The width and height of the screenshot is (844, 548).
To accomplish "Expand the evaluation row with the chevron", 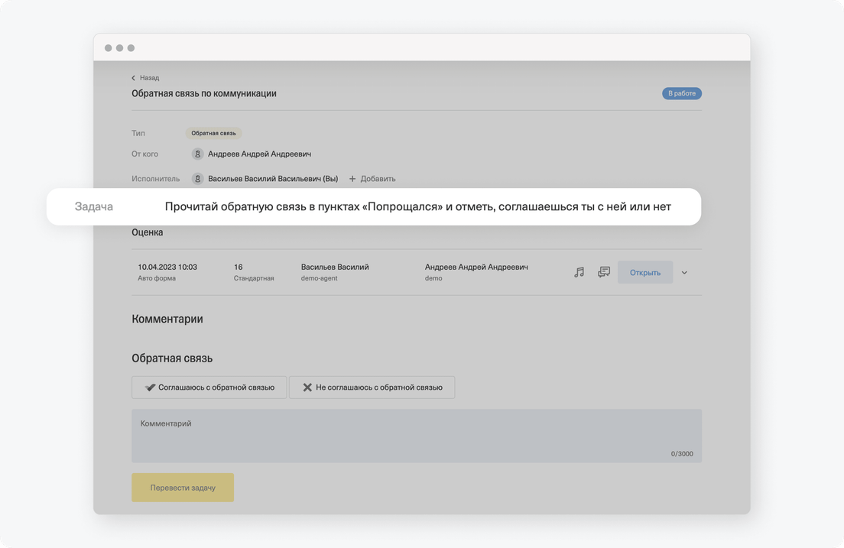I will (684, 273).
